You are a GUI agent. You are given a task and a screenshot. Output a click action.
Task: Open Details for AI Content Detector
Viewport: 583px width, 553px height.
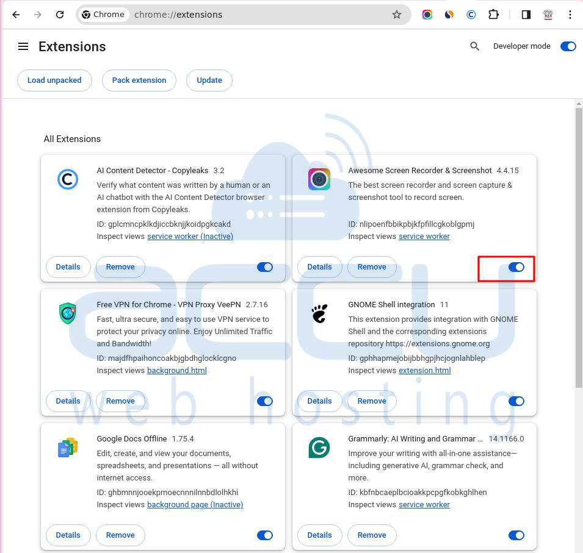(68, 267)
